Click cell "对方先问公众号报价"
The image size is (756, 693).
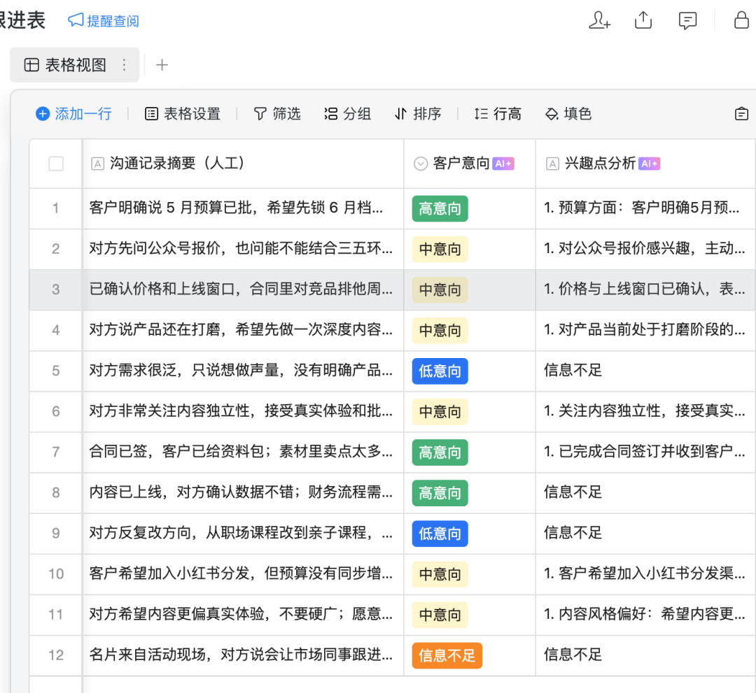click(243, 249)
